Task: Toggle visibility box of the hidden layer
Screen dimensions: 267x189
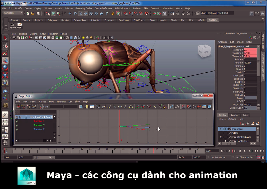Action: (x=221, y=133)
